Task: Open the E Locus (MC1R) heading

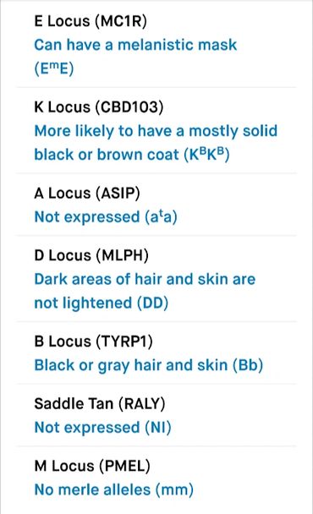Action: click(x=91, y=21)
